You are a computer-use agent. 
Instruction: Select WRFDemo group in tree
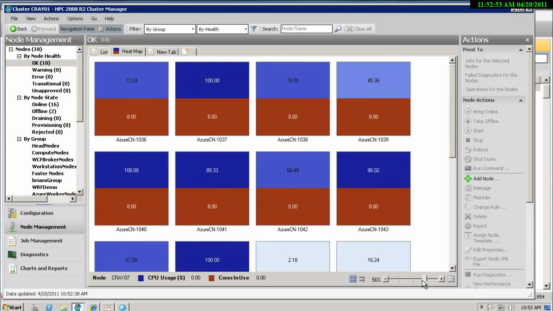tap(44, 187)
